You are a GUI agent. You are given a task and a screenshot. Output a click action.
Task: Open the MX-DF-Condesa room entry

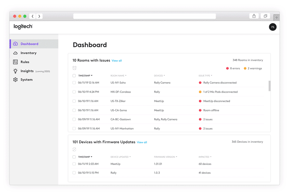[121, 92]
